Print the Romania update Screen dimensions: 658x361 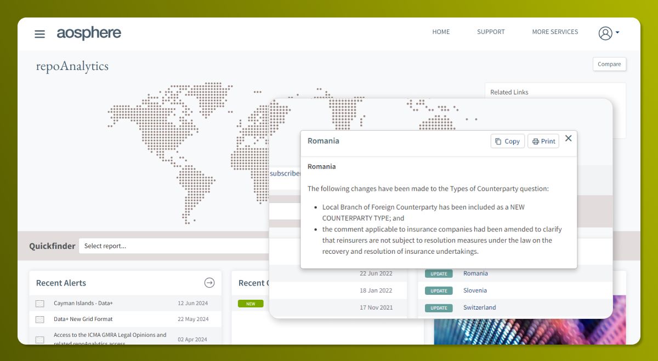coord(543,141)
